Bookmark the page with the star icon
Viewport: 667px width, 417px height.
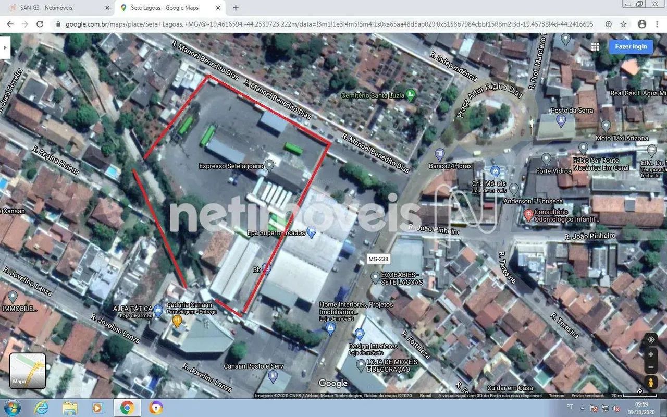pos(623,24)
